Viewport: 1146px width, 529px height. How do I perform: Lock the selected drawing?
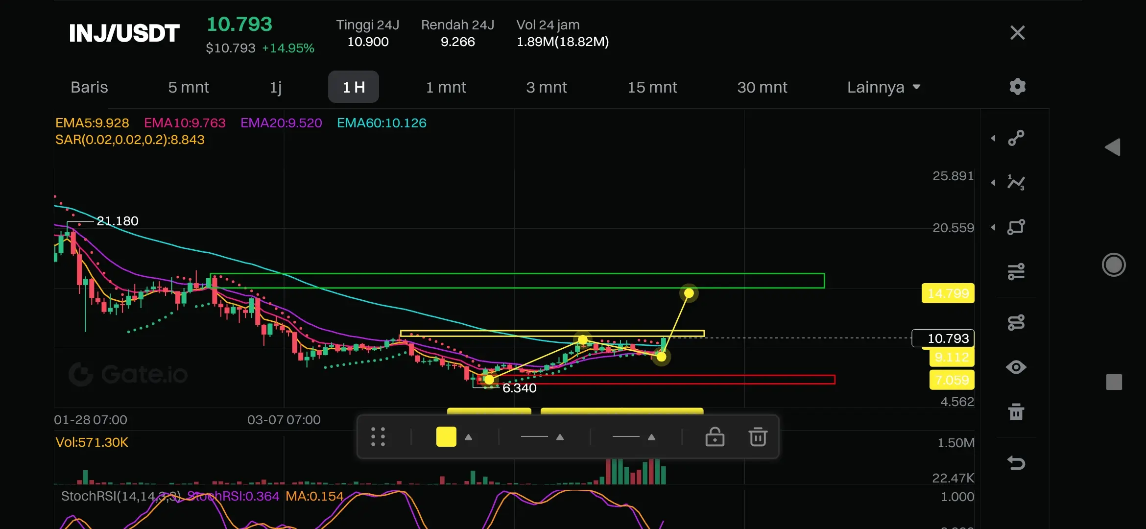715,436
